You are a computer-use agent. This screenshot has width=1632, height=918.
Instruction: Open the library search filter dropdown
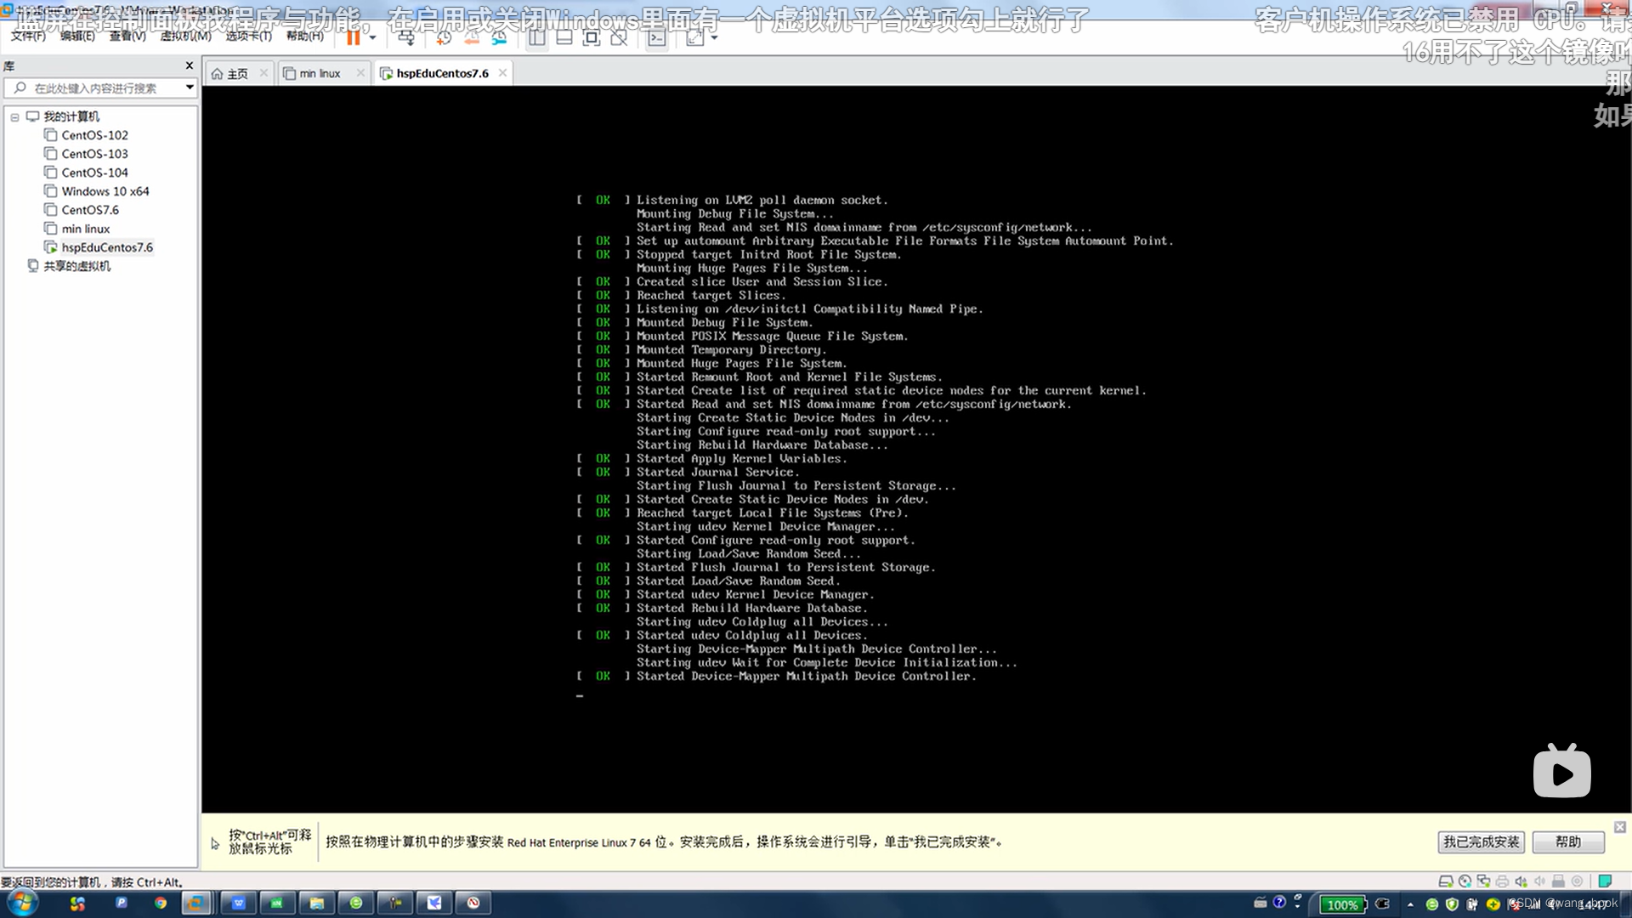pos(190,88)
